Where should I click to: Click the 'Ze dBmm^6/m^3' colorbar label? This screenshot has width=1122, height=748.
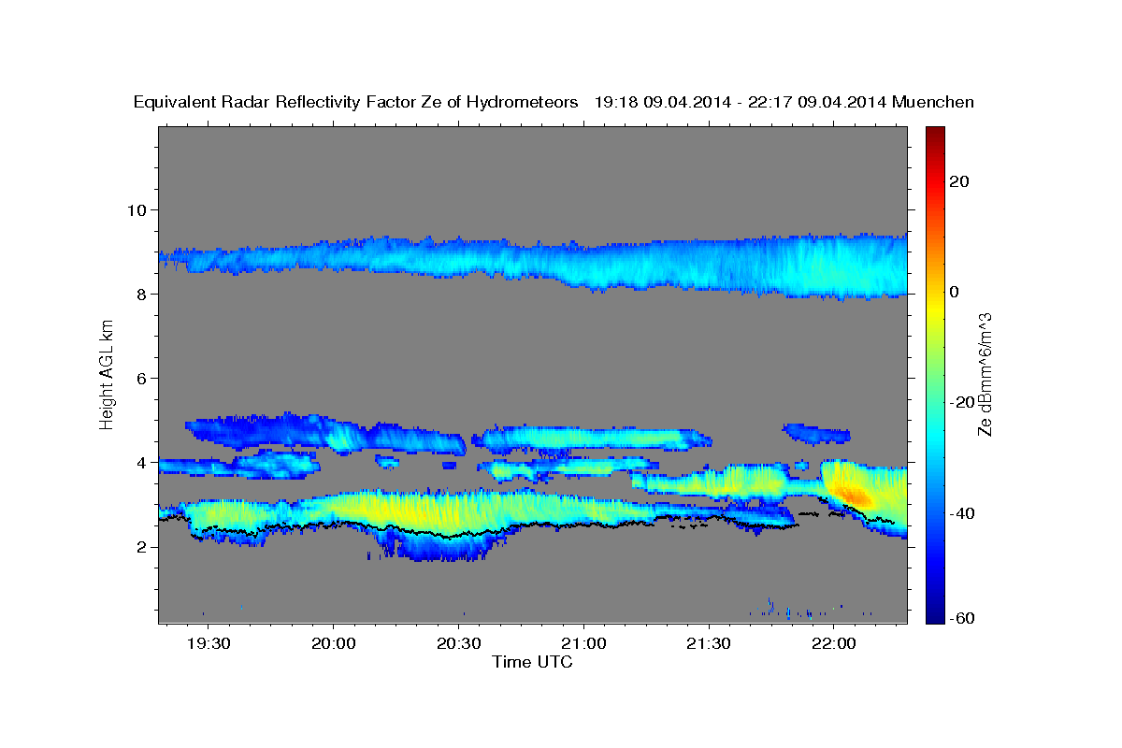(985, 375)
